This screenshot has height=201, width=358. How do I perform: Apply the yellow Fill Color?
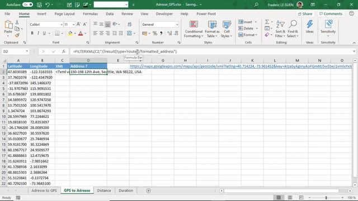[x=70, y=33]
